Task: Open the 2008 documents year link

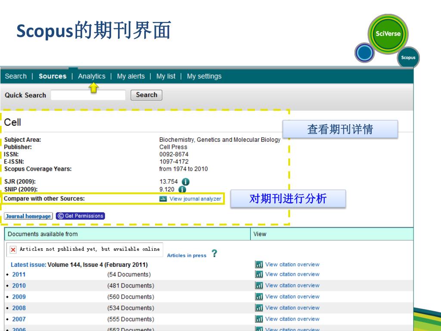Action: 19,308
